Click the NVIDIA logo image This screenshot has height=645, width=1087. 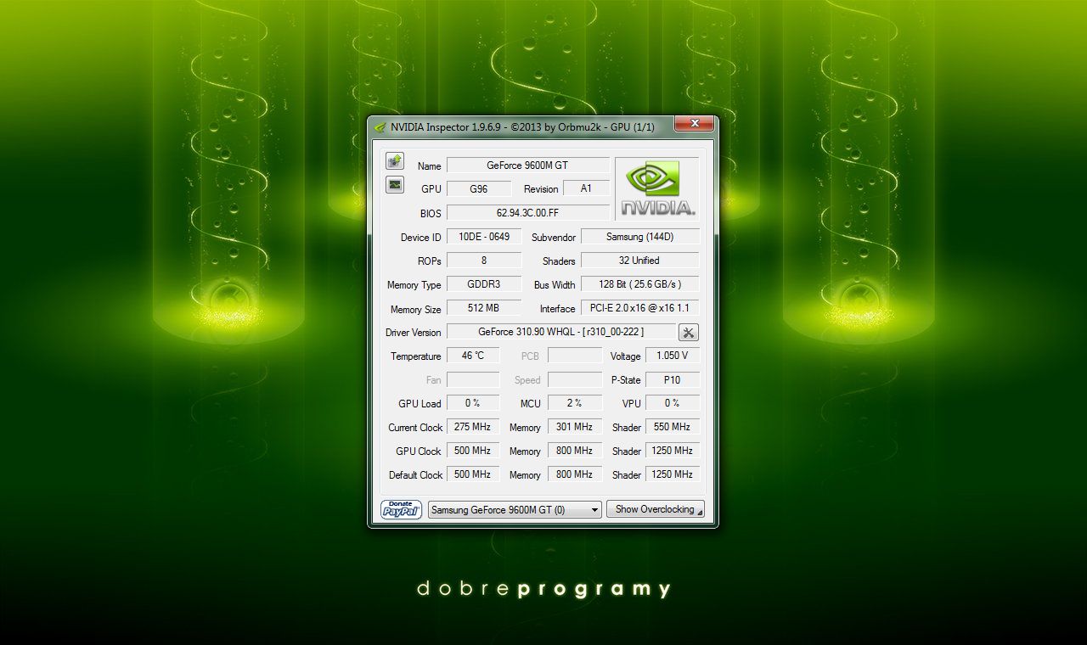[657, 188]
